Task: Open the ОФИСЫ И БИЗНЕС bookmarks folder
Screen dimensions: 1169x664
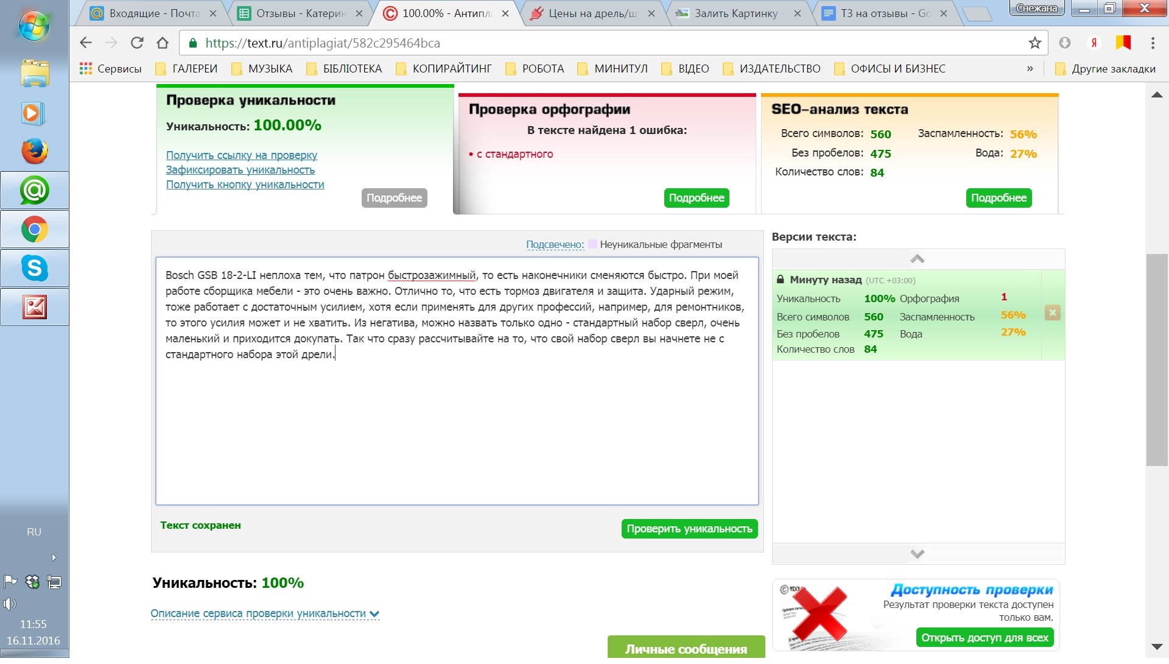Action: (x=890, y=69)
